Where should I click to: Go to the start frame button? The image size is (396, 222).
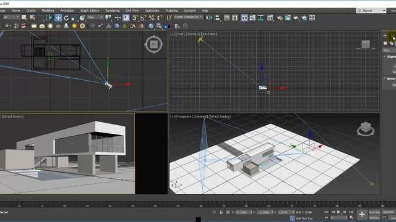point(327,212)
